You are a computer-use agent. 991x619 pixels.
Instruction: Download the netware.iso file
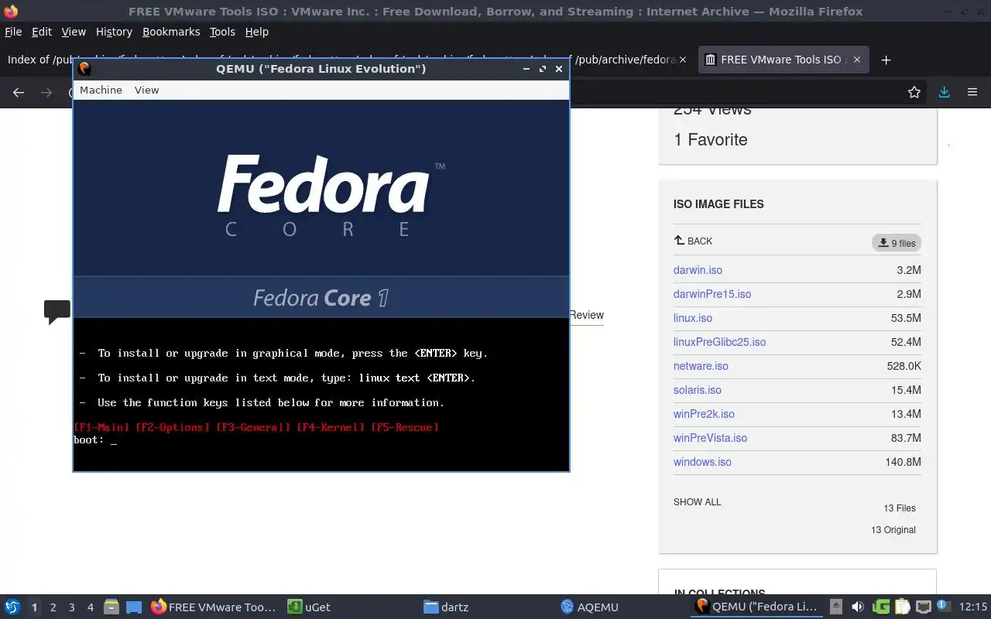701,366
